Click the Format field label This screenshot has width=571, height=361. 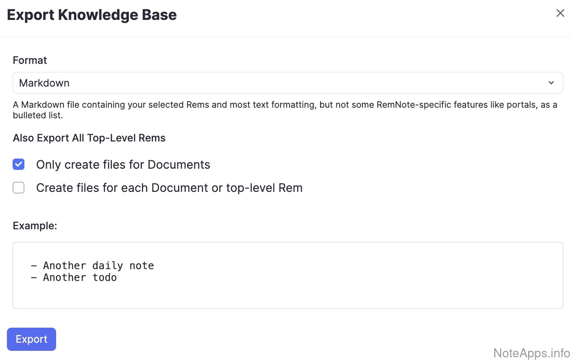(x=30, y=60)
